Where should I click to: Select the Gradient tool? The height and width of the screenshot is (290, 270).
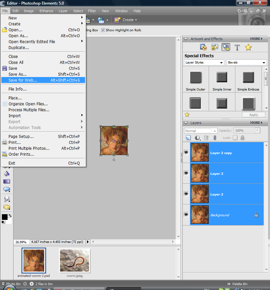[x=7, y=181]
